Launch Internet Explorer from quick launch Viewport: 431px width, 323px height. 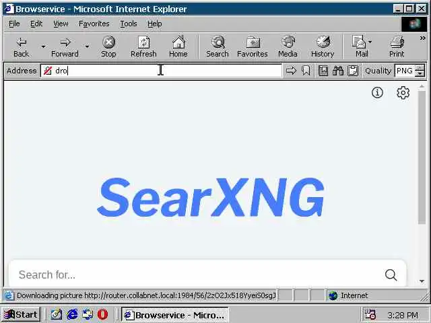coord(72,314)
